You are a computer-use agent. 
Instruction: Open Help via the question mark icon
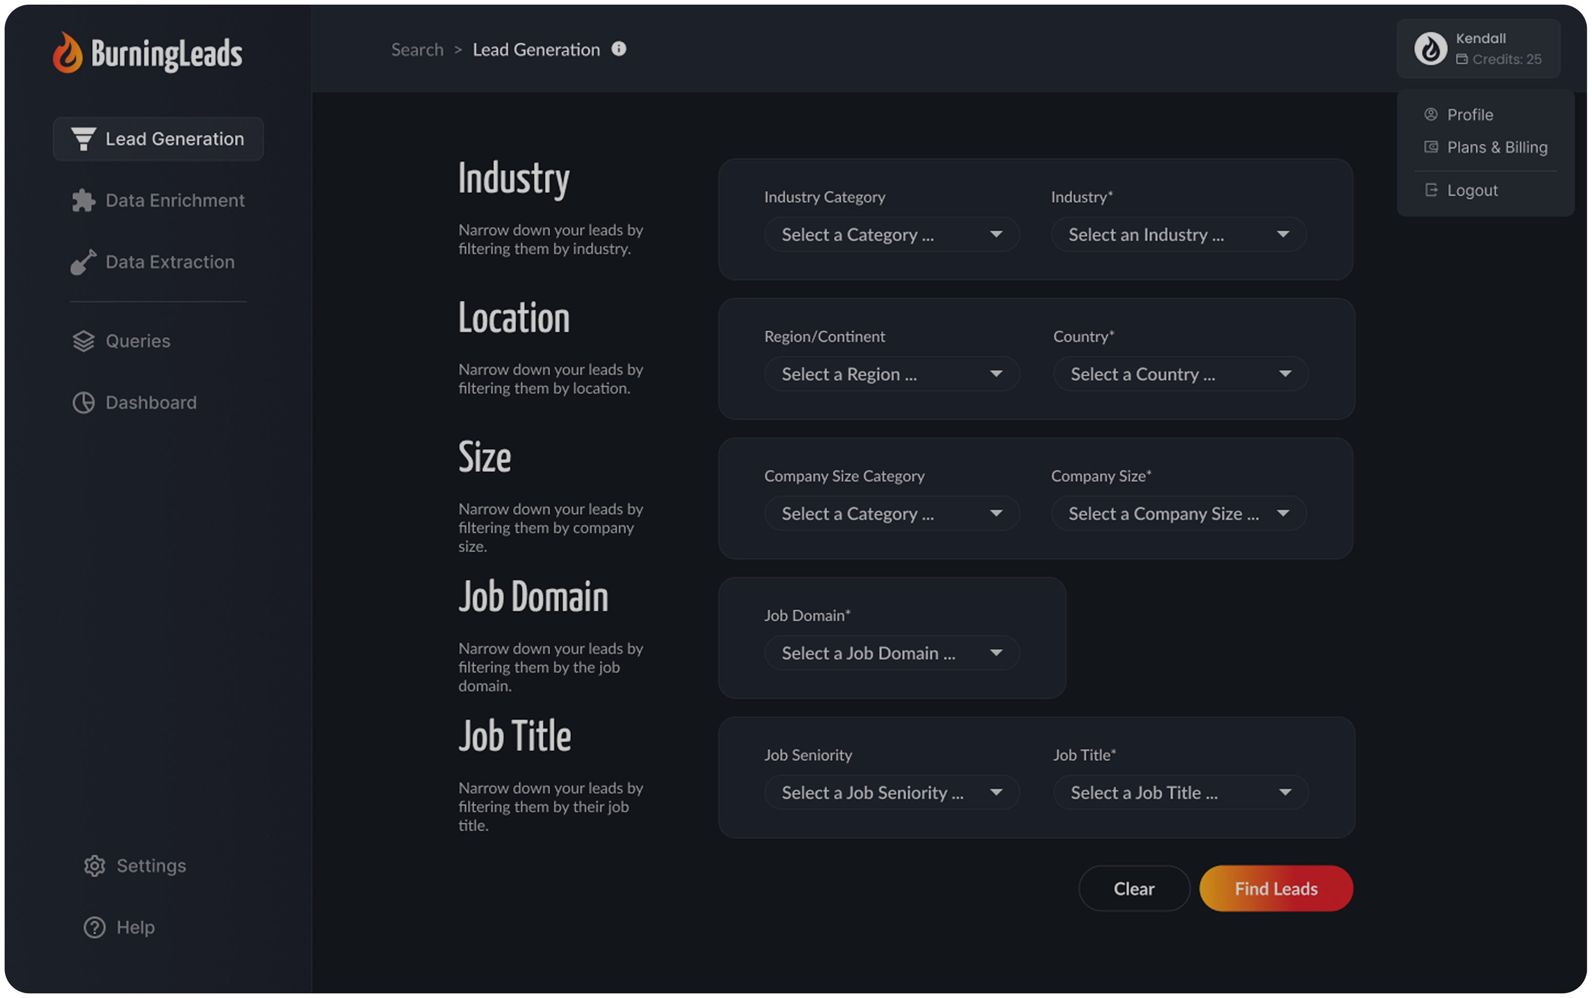[94, 927]
